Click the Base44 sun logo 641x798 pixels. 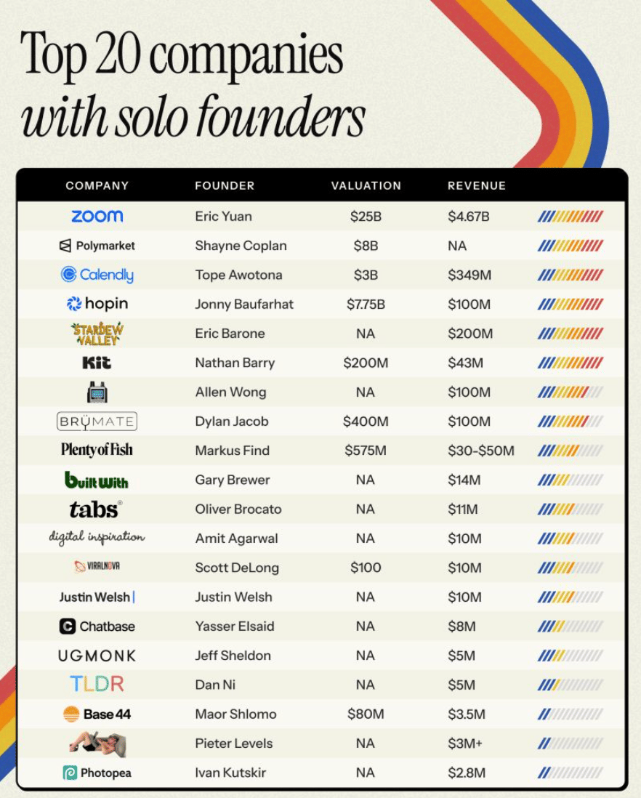(71, 714)
